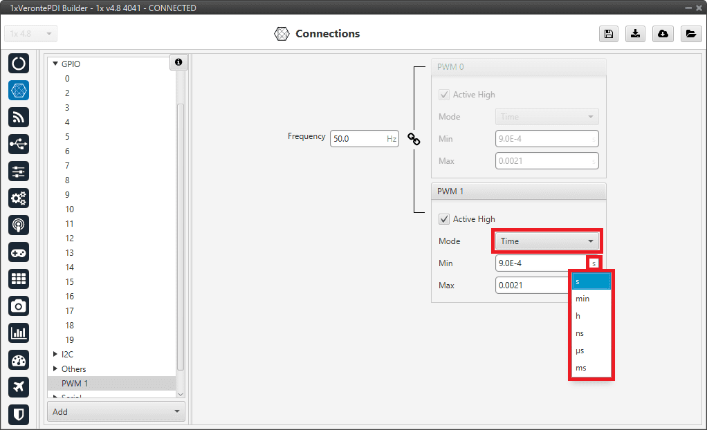Open the Add dropdown at bottom

point(116,411)
